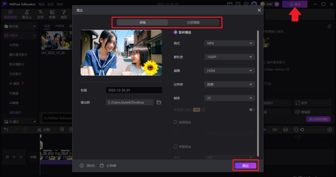Select the AI特效 tab in the media panel
Image resolution: width=336 pixels, height=177 pixels.
tap(59, 26)
